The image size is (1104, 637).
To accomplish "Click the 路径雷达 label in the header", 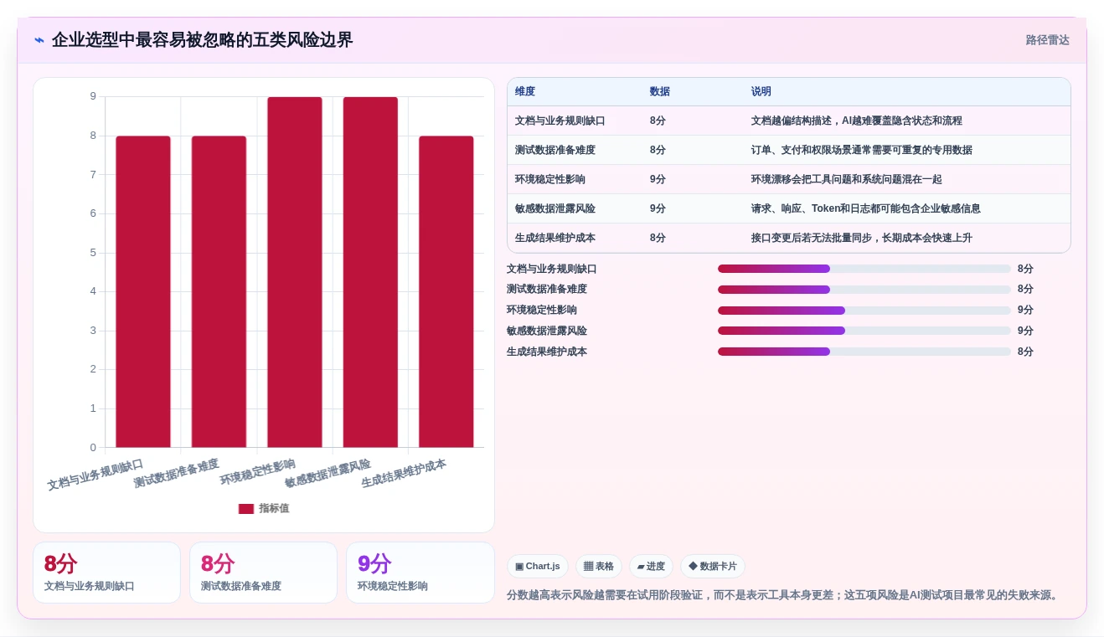I will tap(1047, 40).
